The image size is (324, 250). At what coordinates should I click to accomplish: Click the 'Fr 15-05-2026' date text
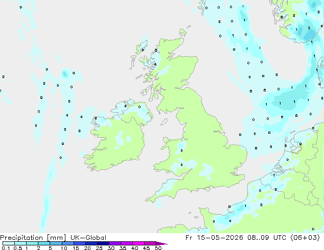click(x=214, y=238)
